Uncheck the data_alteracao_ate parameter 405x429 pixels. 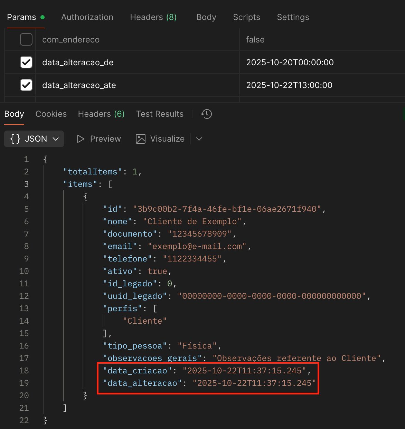(26, 85)
